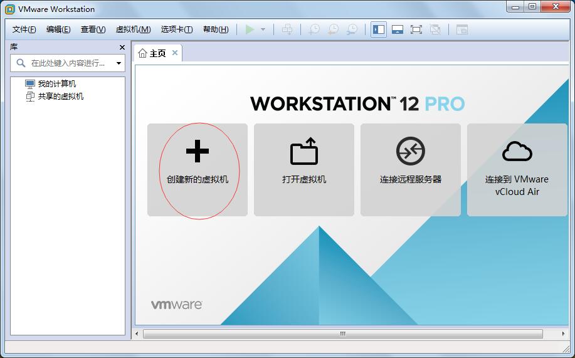Viewport: 575px width, 358px height.
Task: Click the 创建新的虚拟机 tile
Action: click(198, 170)
